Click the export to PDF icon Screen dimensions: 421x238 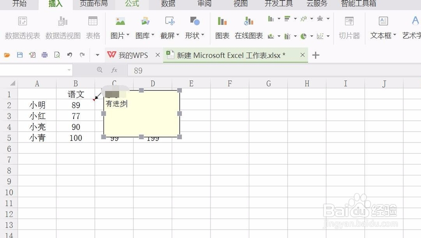point(32,55)
